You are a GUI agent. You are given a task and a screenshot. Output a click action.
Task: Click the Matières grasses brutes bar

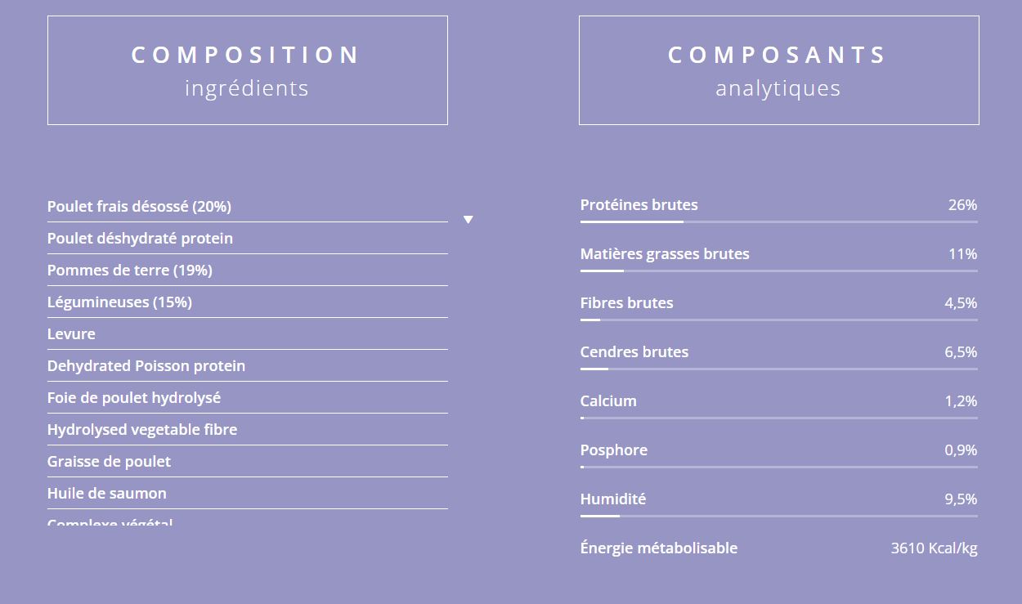[778, 271]
